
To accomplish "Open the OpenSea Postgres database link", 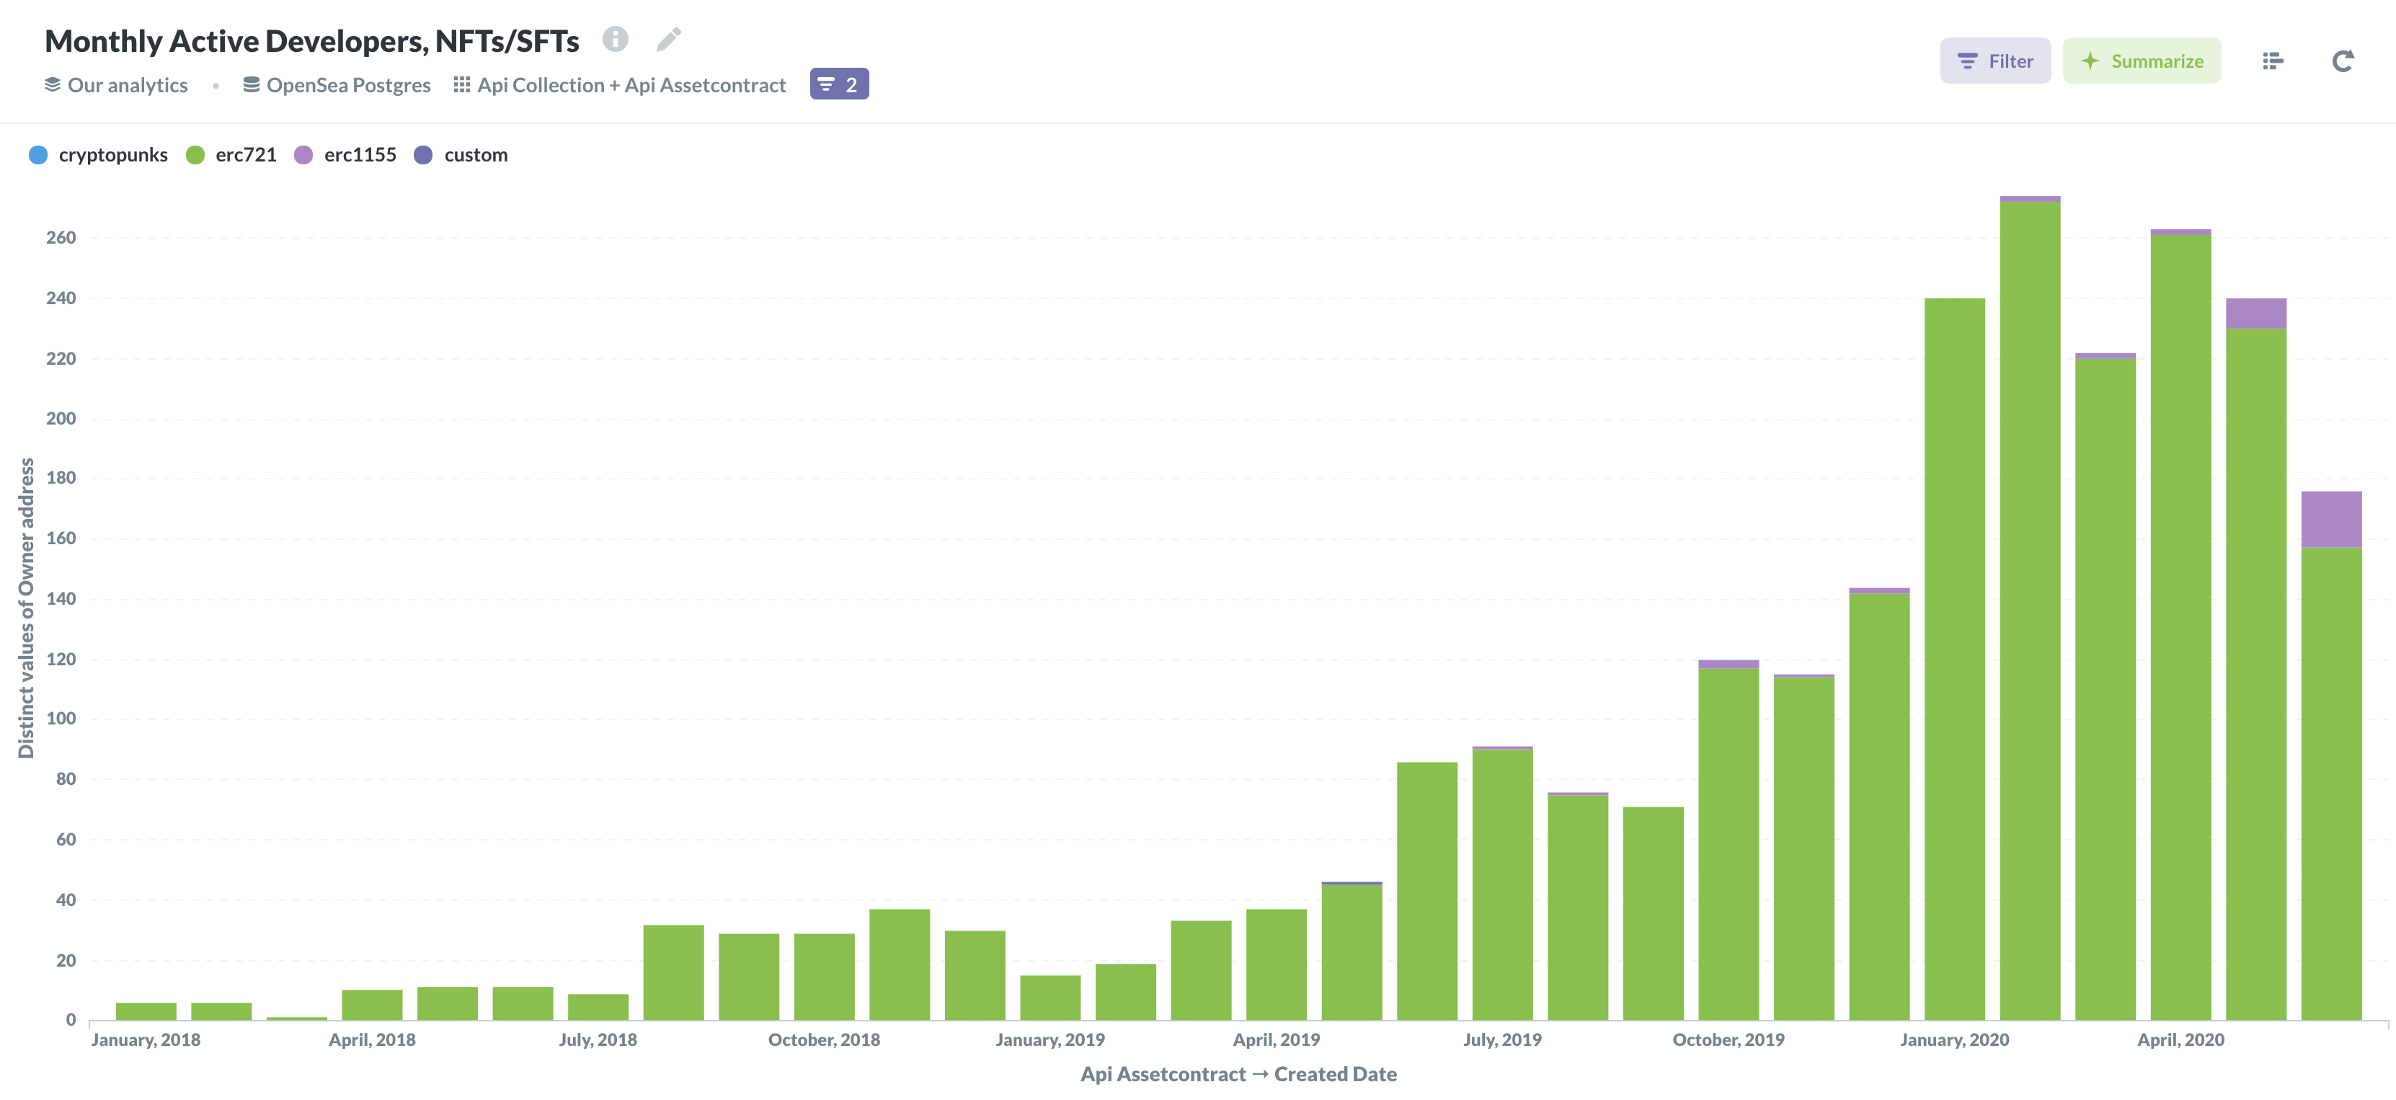I will 348,86.
